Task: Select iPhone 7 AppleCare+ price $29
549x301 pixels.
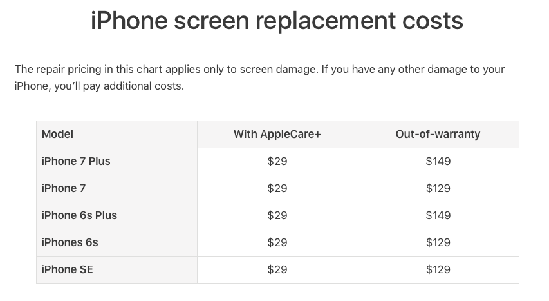Action: pyautogui.click(x=277, y=188)
